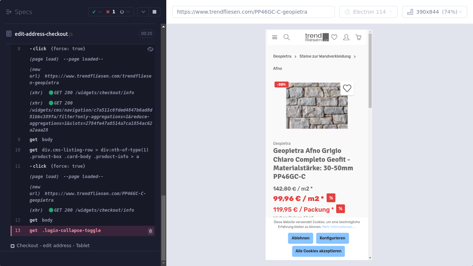Open the Specs list panel
This screenshot has width=473, height=266.
19,12
